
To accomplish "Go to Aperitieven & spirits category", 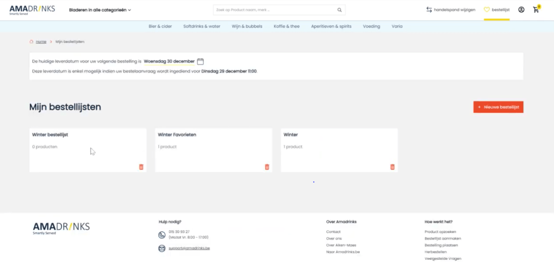I will click(331, 26).
